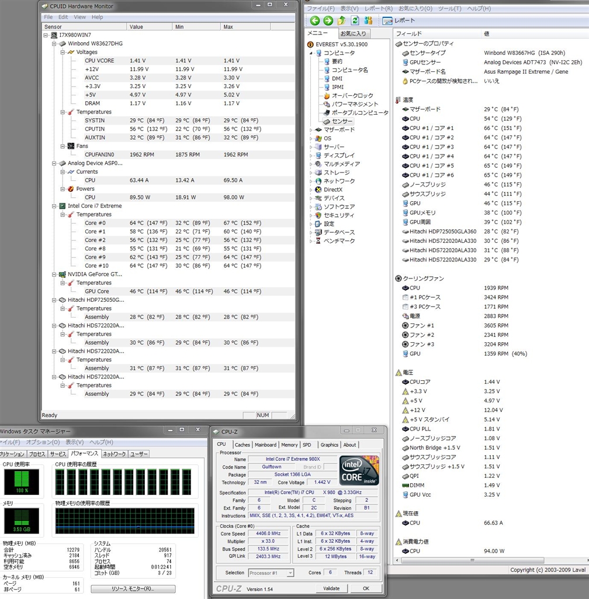The height and width of the screenshot is (599, 589).
Task: Click the green forward arrow in EVEREST toolbar
Action: coord(328,20)
